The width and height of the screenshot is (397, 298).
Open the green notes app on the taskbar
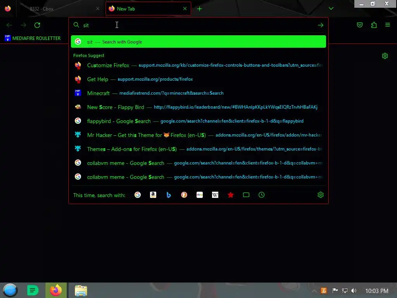click(33, 290)
